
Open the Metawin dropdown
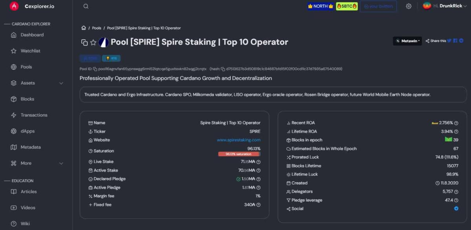pos(407,41)
